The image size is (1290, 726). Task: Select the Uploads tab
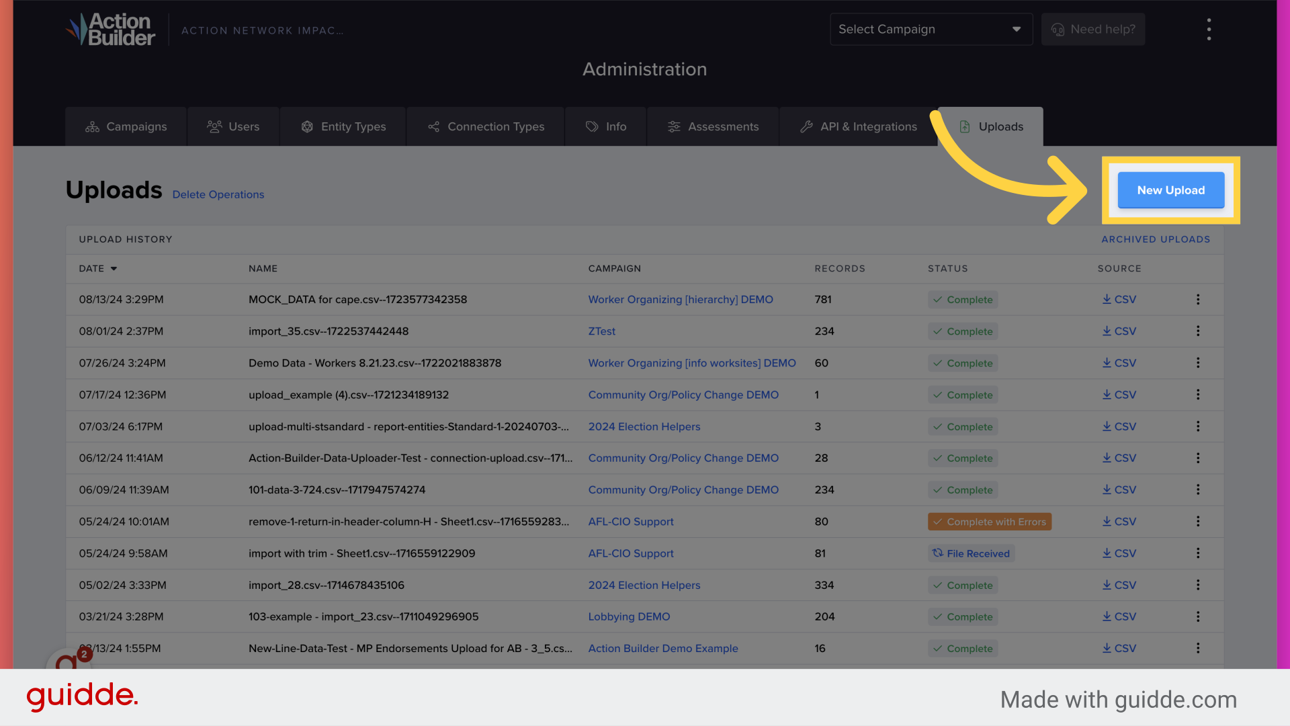coord(991,126)
